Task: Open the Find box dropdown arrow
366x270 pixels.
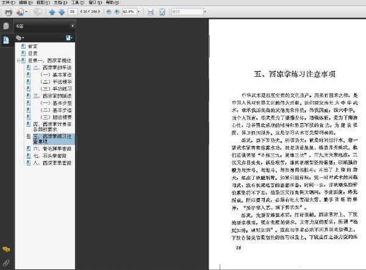Action: (x=205, y=12)
